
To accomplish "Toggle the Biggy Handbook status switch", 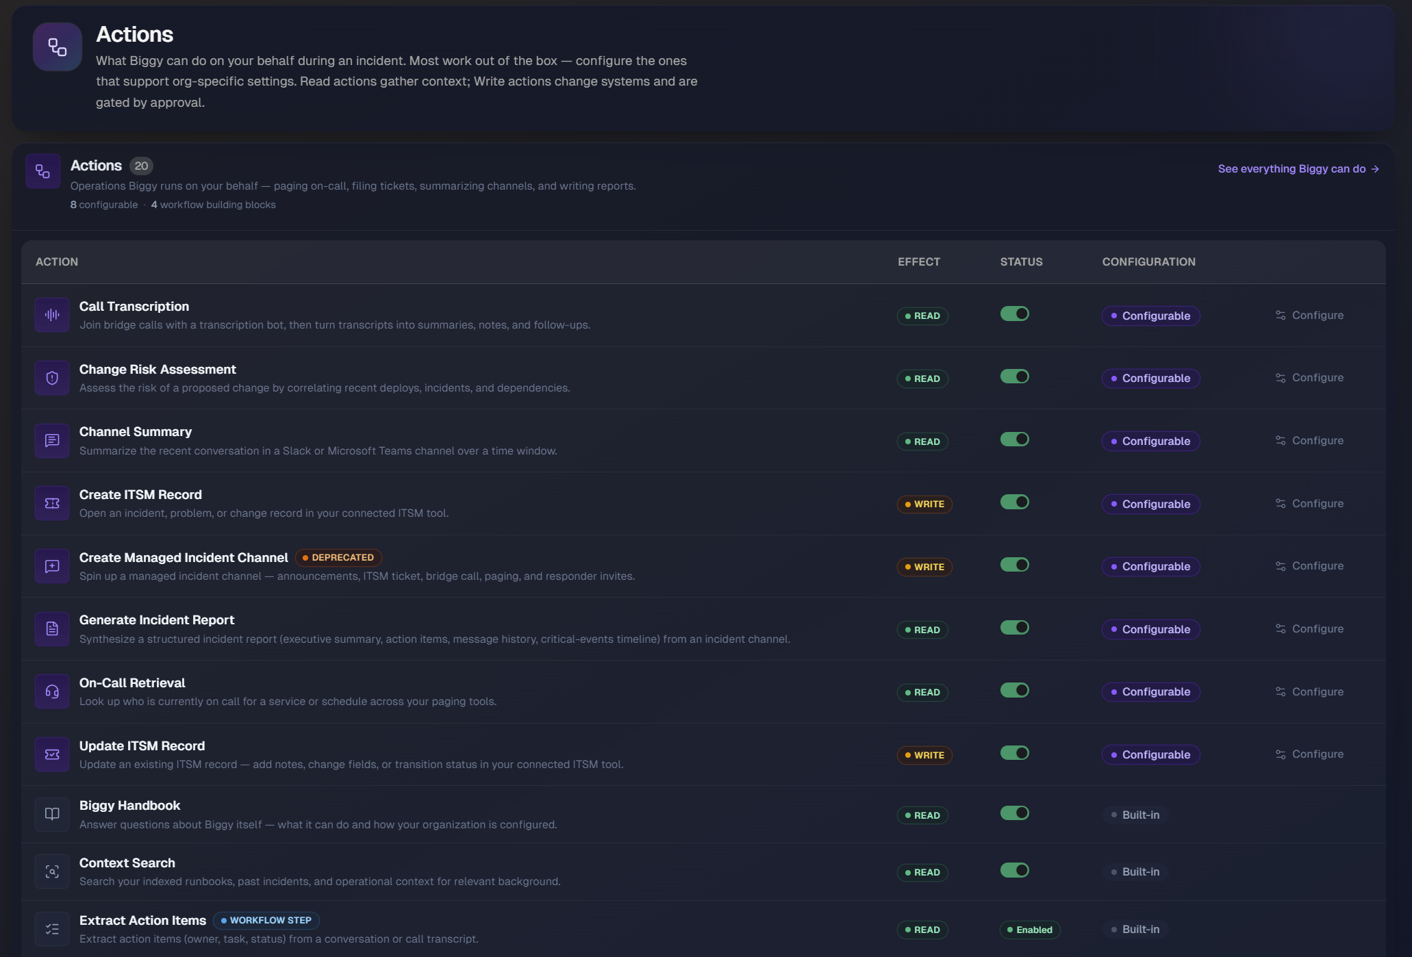I will pos(1015,813).
